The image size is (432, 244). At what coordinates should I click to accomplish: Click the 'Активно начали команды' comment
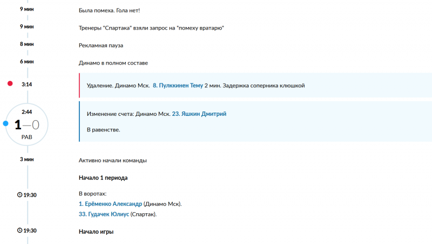112,161
